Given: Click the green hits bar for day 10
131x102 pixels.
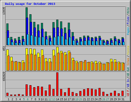Looking at the screenshot, I should coord(42,26).
